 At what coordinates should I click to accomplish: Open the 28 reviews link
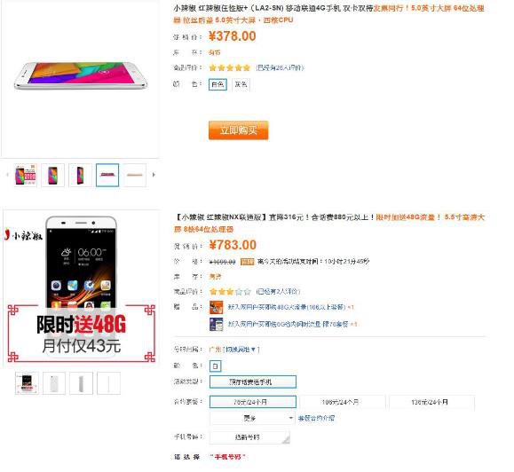tap(280, 67)
